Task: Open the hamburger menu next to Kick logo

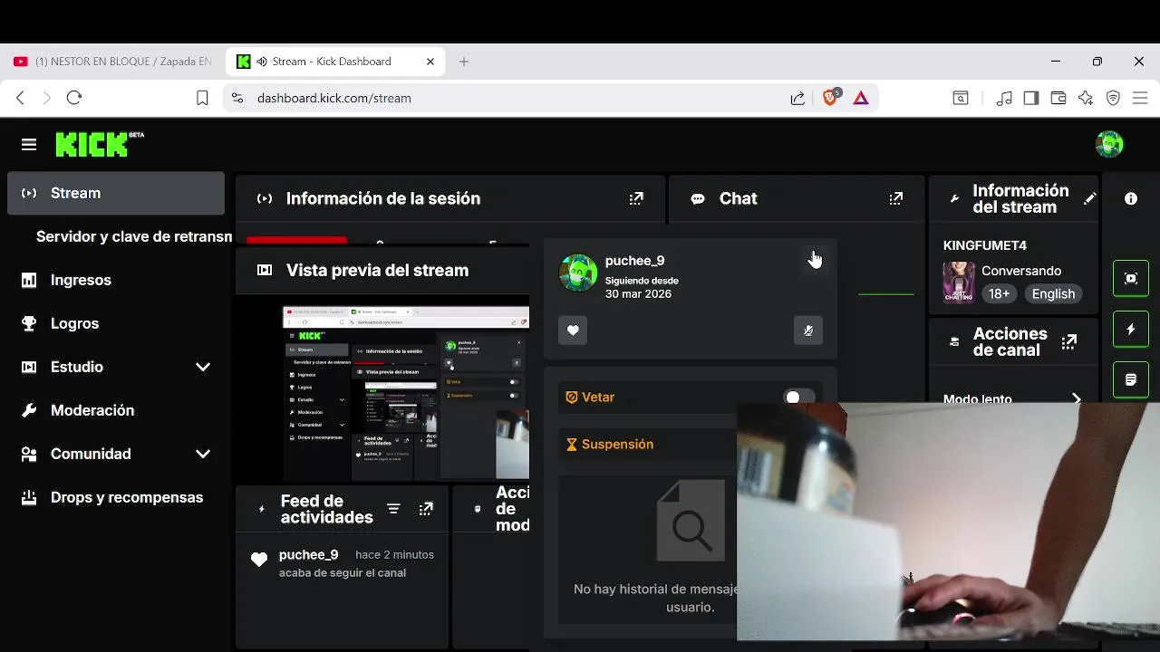Action: [29, 145]
